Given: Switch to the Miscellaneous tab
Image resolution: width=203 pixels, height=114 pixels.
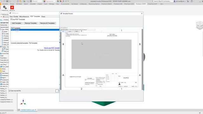Looking at the screenshot, I should point(24,16).
